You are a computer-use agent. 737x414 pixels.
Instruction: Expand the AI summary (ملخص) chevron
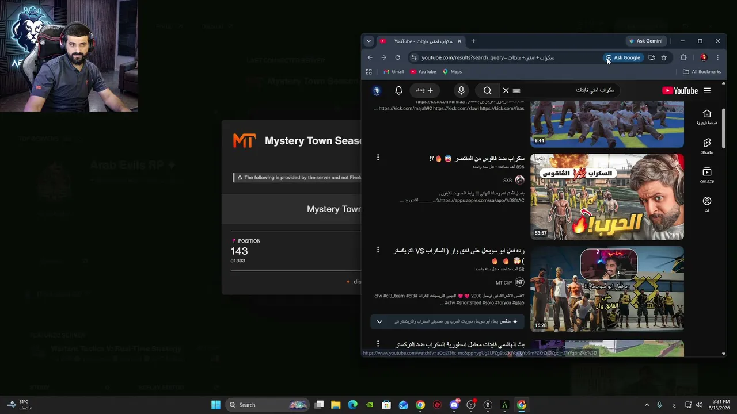pos(379,321)
